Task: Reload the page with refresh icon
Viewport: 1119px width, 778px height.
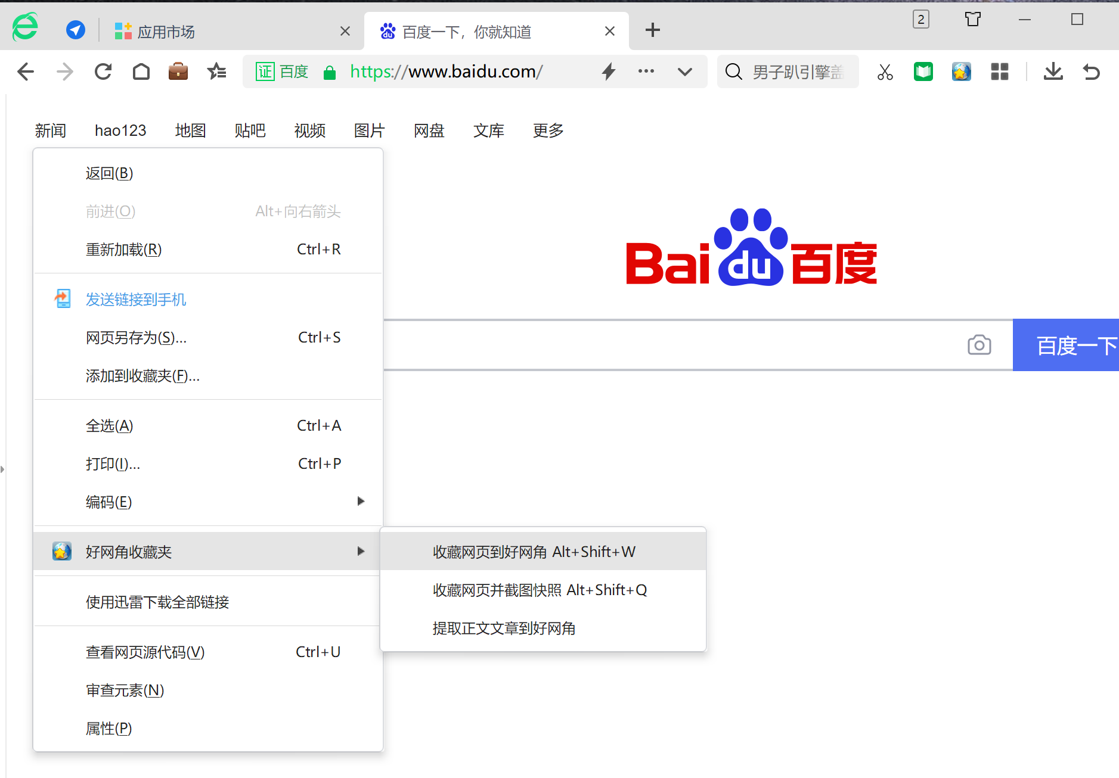Action: click(x=103, y=72)
